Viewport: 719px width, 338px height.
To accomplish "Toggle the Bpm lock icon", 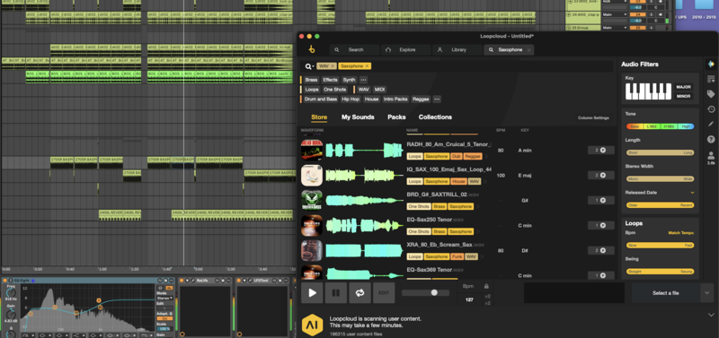I will (x=486, y=286).
